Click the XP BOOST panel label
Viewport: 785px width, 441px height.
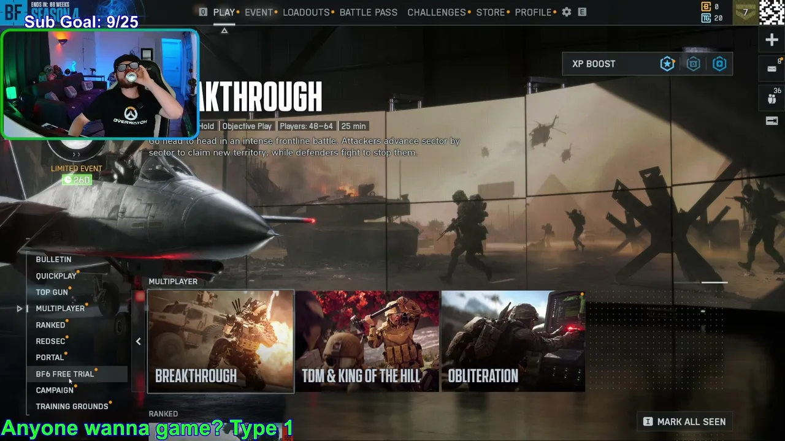[x=594, y=64]
